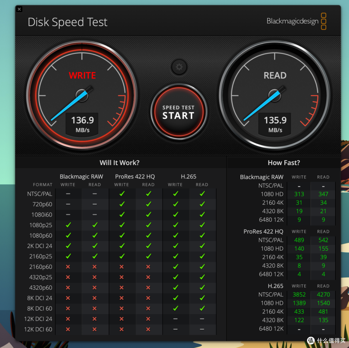Screen dimensions: 349x348
Task: Click the Disk Speed Test title
Action: point(68,22)
